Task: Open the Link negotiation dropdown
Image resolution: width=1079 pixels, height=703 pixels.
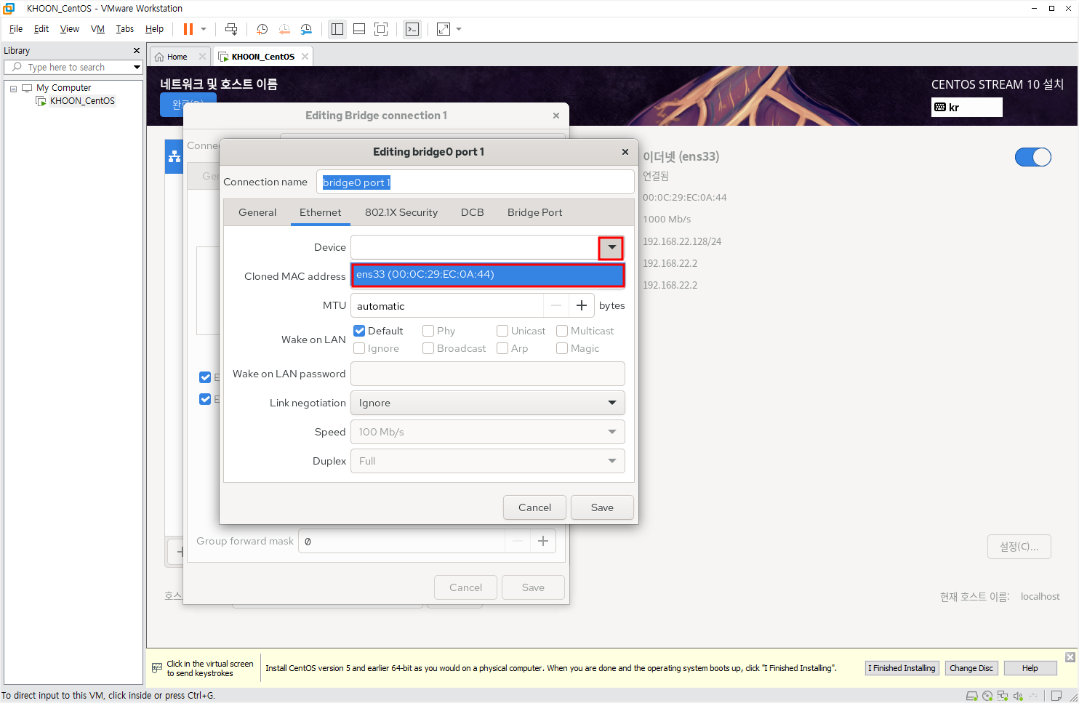Action: pyautogui.click(x=488, y=403)
